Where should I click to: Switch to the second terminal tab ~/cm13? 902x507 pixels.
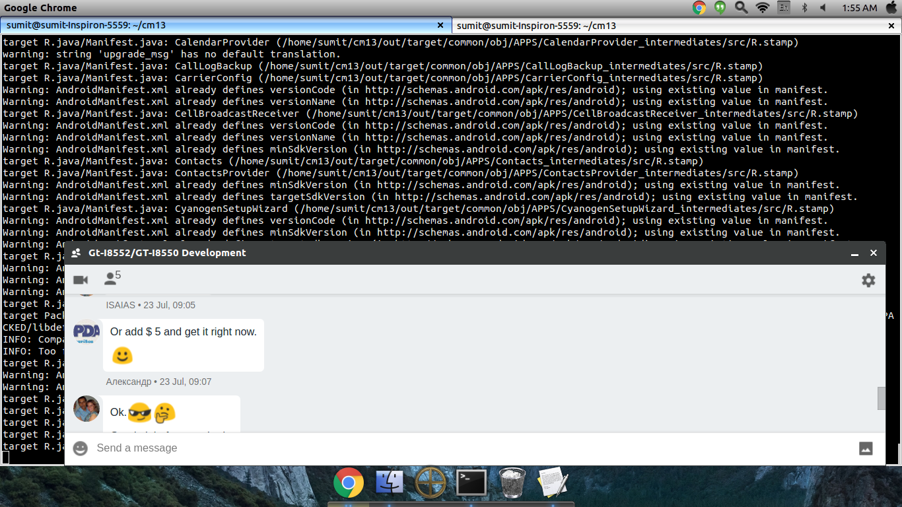coord(677,25)
